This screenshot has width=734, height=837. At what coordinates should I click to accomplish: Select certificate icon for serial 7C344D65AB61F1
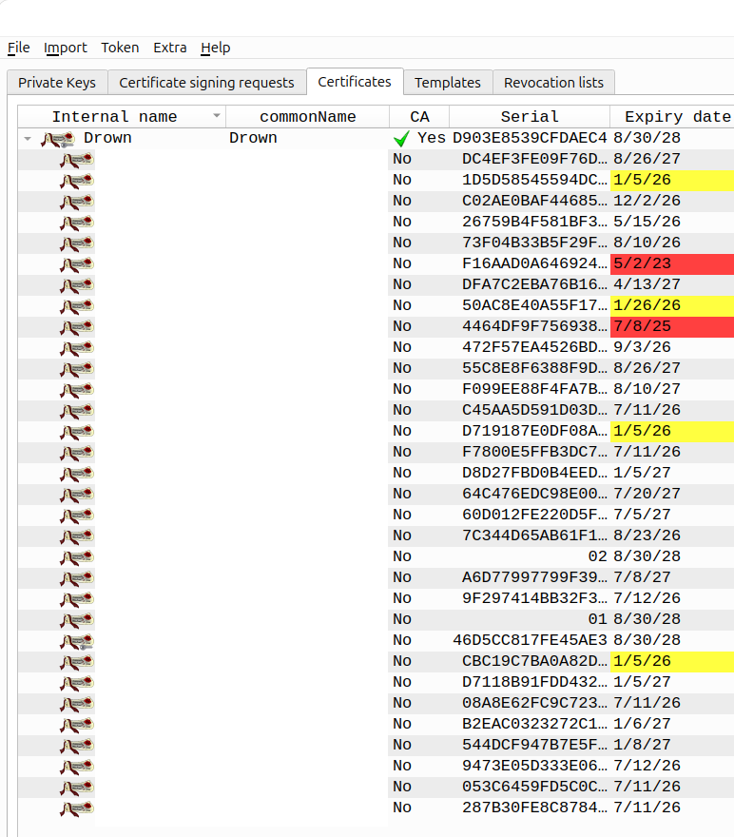coord(77,535)
